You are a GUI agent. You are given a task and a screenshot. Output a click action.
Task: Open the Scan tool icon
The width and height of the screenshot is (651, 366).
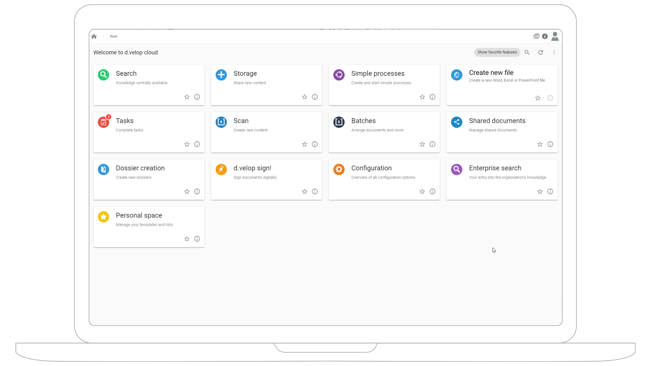[x=221, y=122]
